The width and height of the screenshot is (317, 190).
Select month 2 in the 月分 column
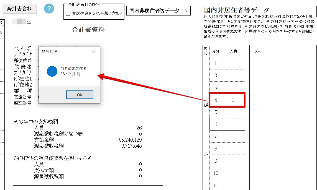tap(216, 76)
